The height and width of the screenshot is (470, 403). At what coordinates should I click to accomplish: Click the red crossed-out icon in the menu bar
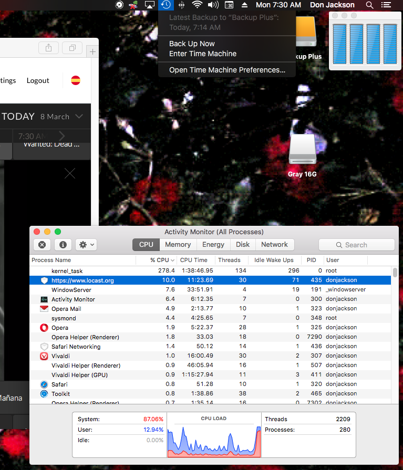(x=133, y=5)
